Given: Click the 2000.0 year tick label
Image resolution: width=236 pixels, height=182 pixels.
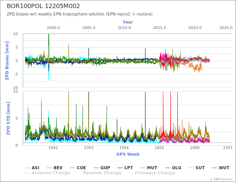Looking at the screenshot, I should click(x=53, y=28).
